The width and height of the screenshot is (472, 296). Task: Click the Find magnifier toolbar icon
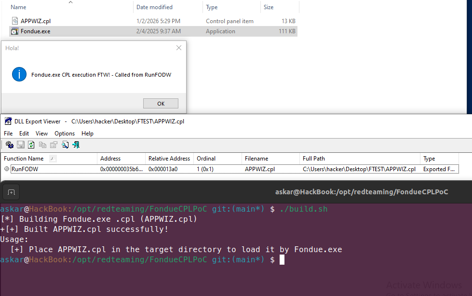click(65, 145)
